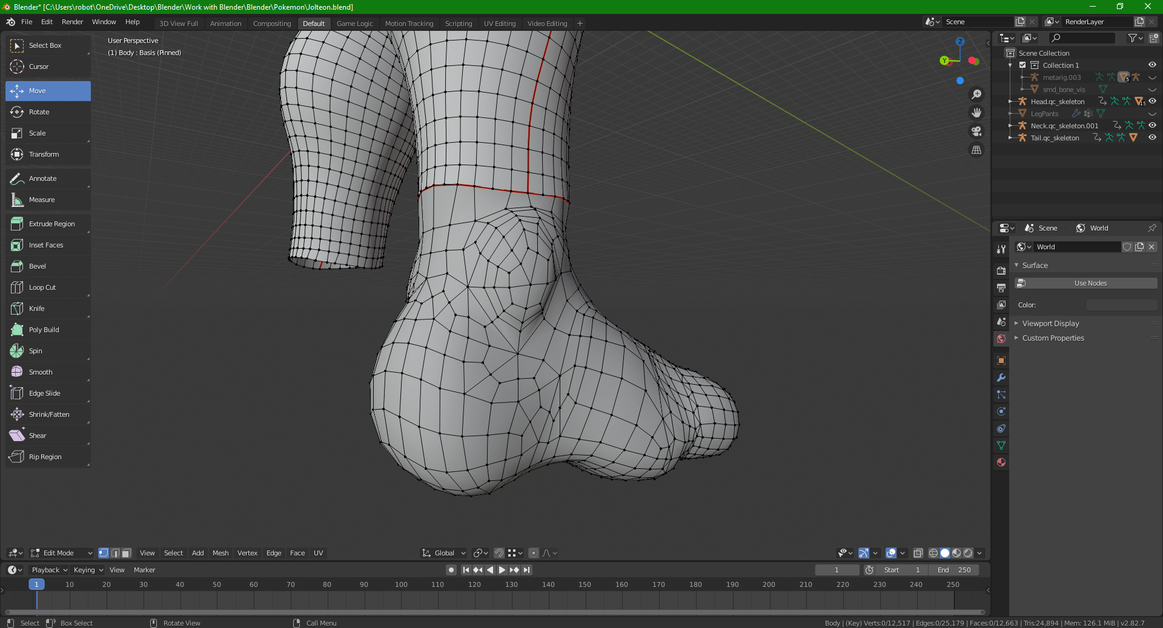This screenshot has height=628, width=1163.
Task: Enable edge select mode
Action: [x=115, y=553]
